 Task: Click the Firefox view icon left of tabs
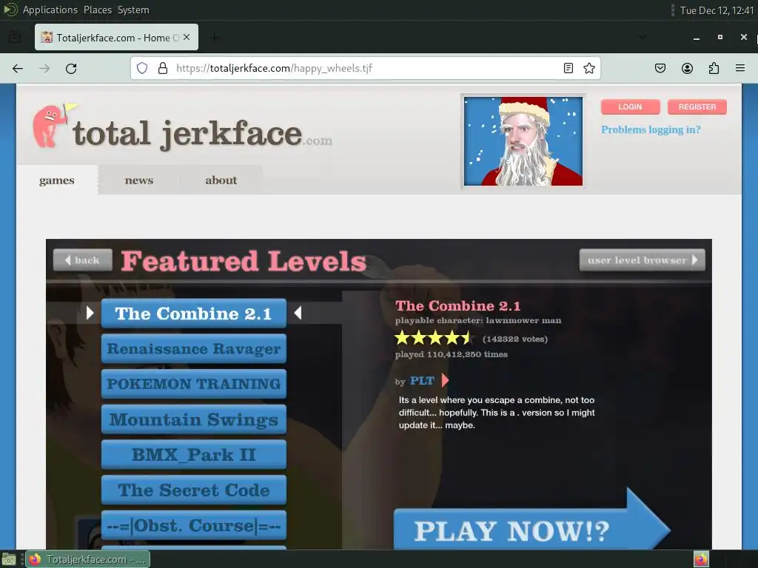15,37
